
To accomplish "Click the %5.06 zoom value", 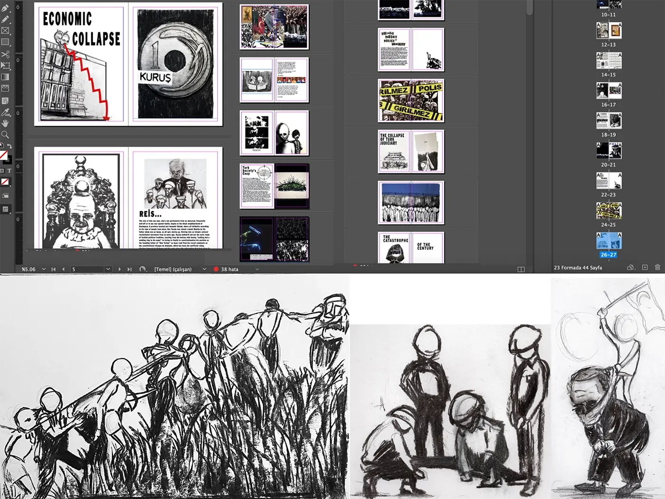I will point(28,269).
